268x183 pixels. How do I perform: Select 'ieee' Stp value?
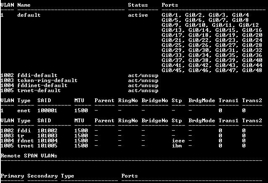tap(178, 141)
